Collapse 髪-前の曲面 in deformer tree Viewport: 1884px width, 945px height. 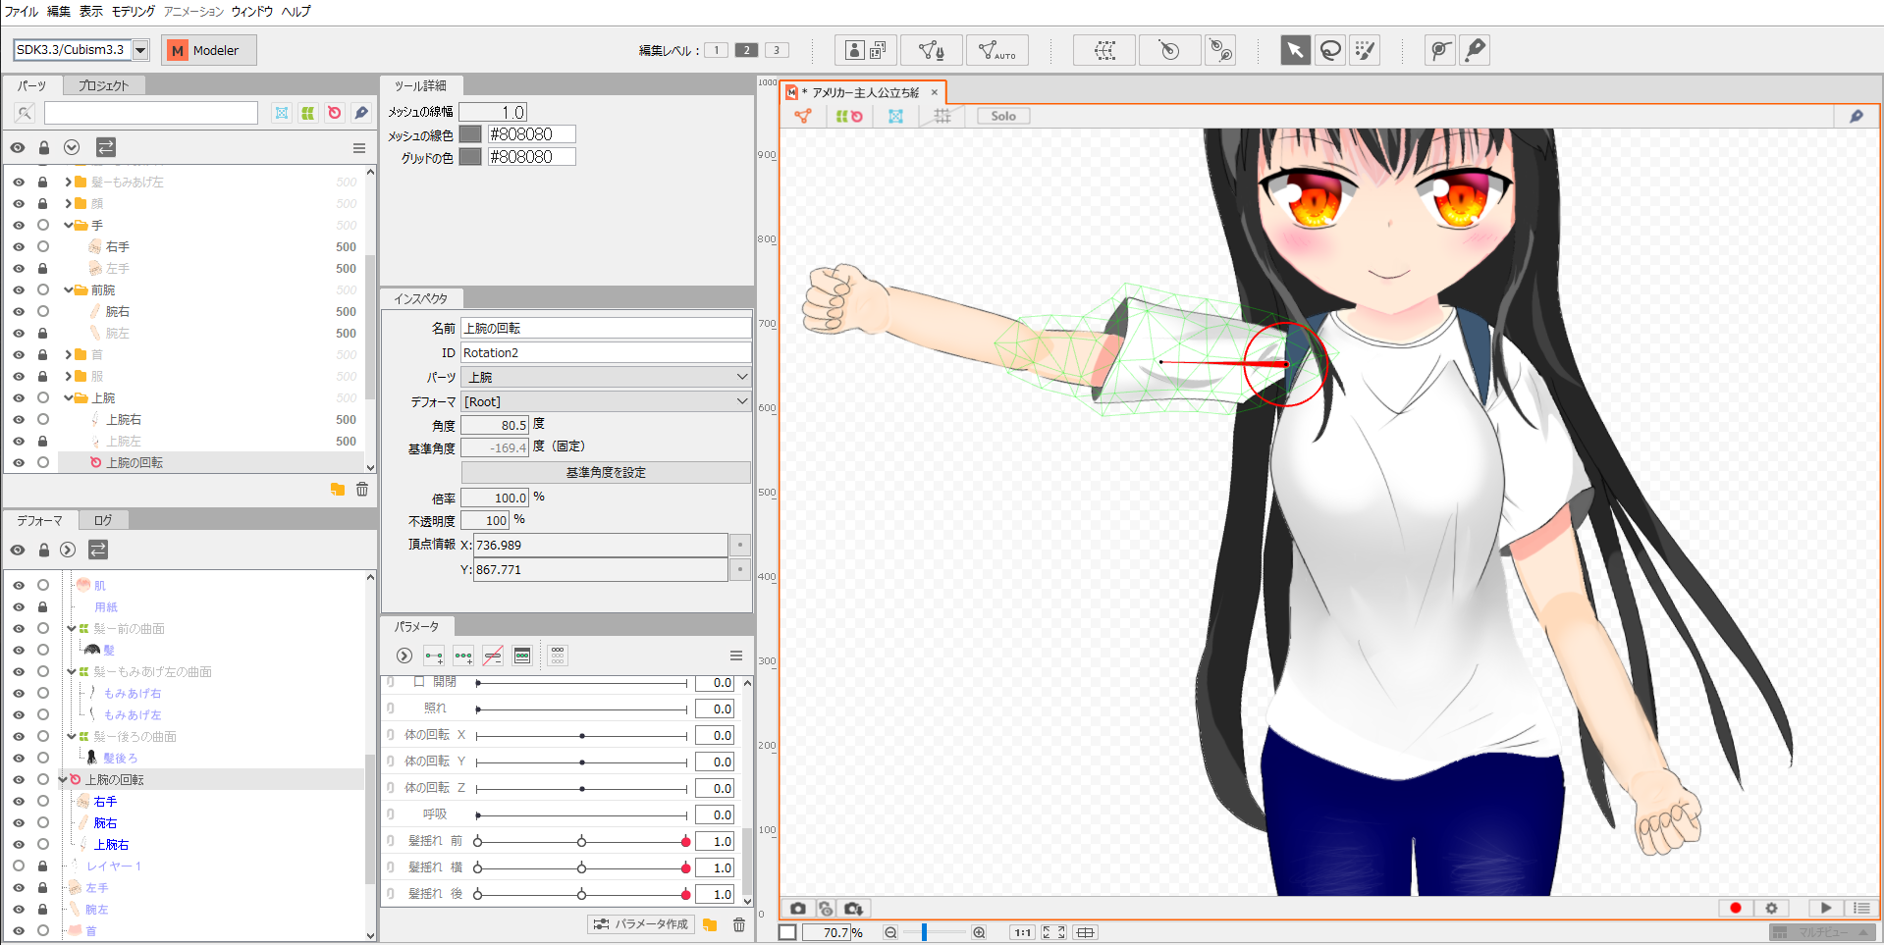click(72, 629)
